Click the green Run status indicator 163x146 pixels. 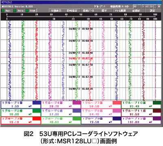(3, 11)
